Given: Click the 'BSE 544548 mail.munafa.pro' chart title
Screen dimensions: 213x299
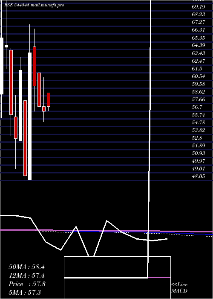Looking at the screenshot, I should (34, 5).
